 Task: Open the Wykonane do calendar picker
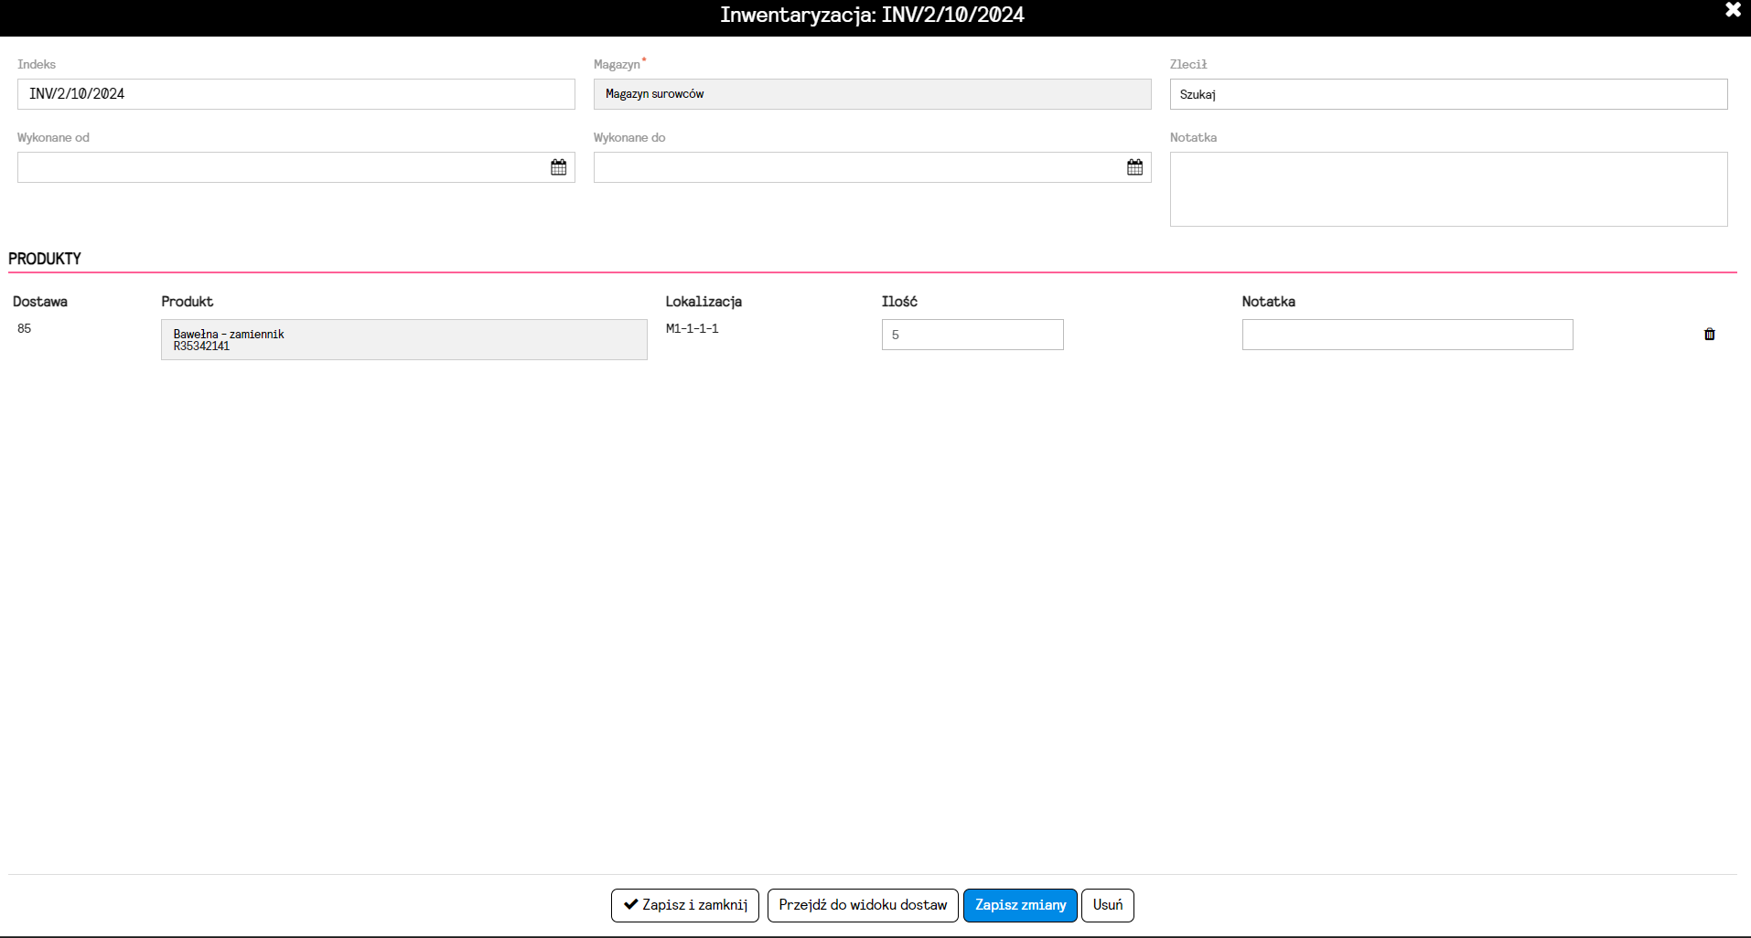click(x=1134, y=167)
